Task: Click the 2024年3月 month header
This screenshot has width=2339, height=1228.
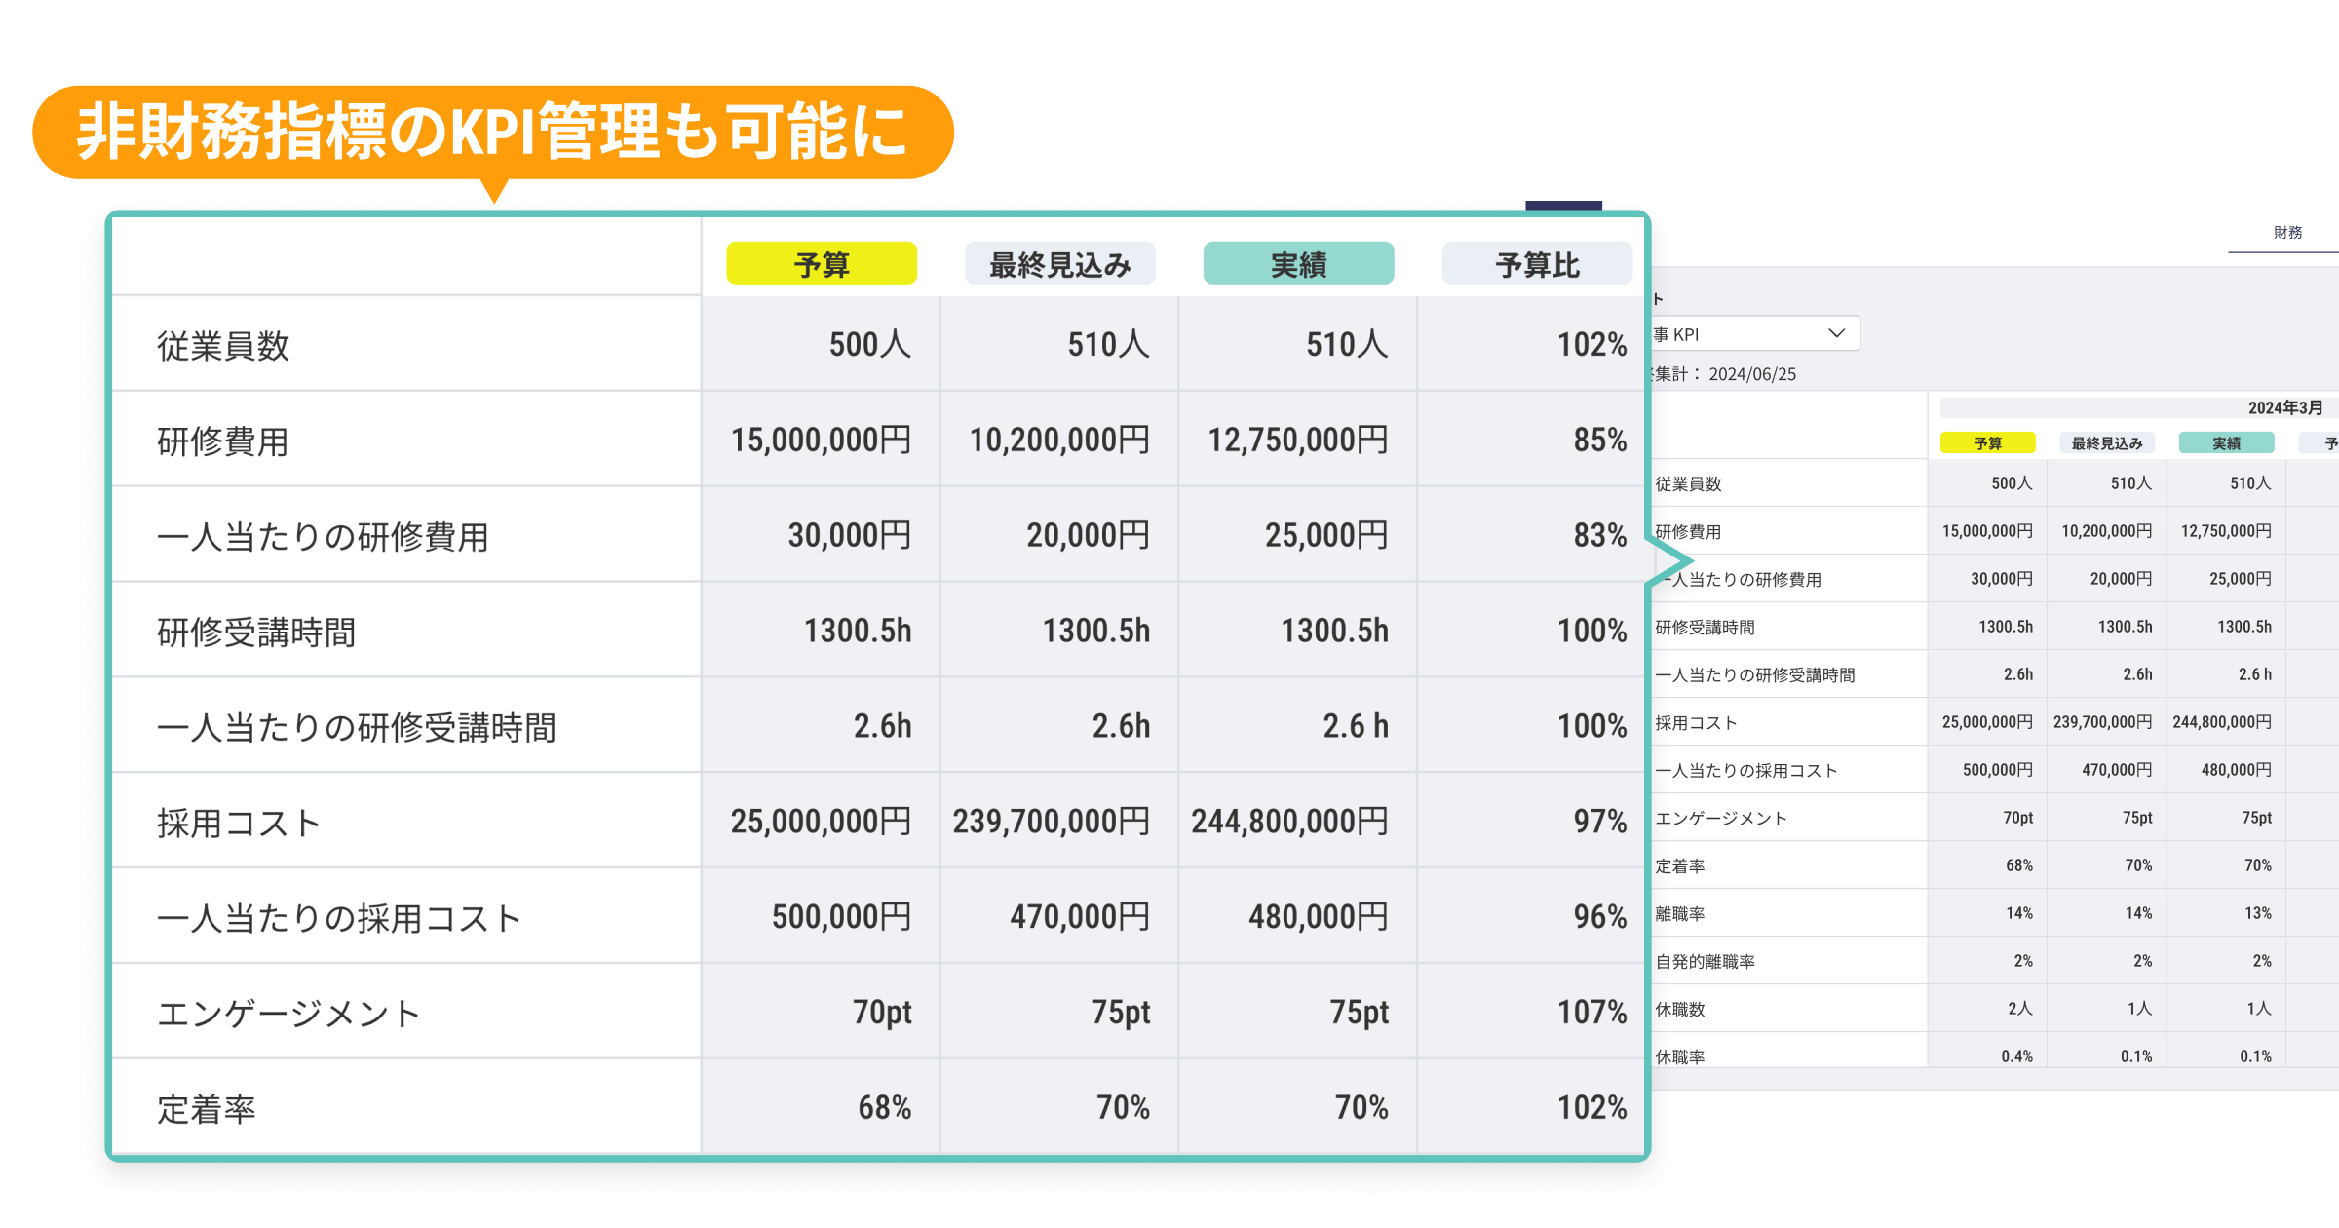Action: tap(2285, 408)
